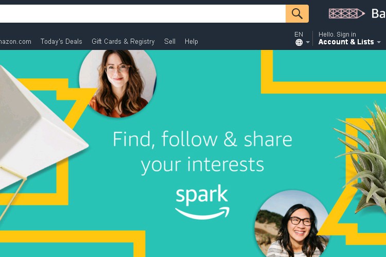Click the partially visible amazon.com link

pos(15,41)
